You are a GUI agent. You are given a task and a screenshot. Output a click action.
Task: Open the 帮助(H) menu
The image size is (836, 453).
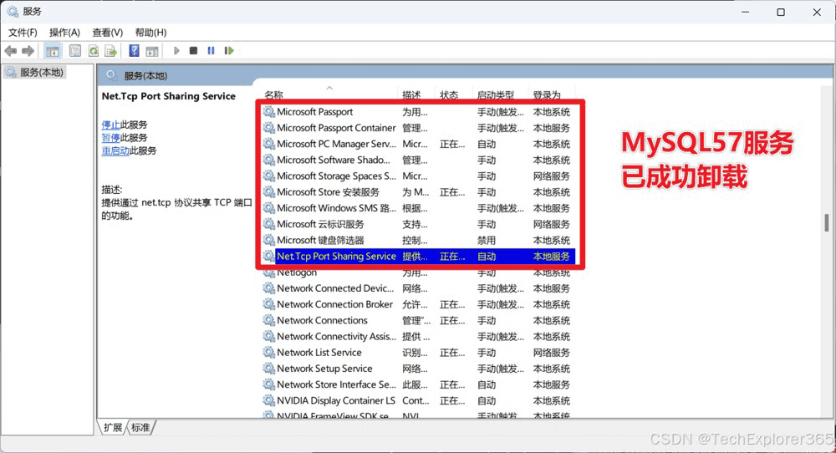(x=150, y=33)
